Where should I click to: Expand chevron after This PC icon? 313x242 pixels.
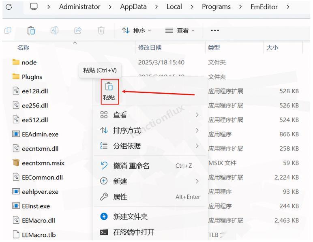coord(49,7)
